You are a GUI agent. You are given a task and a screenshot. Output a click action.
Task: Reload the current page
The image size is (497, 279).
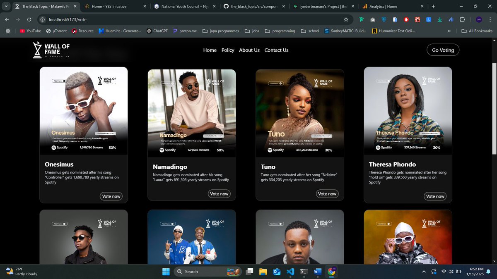click(x=29, y=19)
